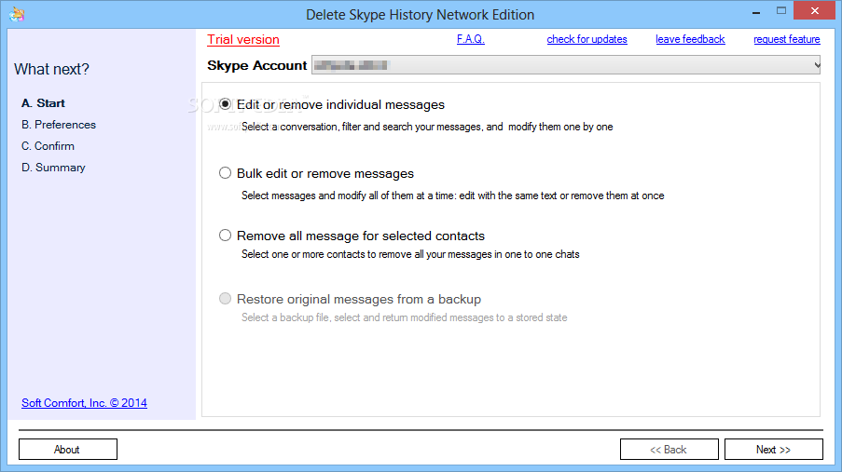Select step D. Summary in sidebar

click(x=53, y=168)
